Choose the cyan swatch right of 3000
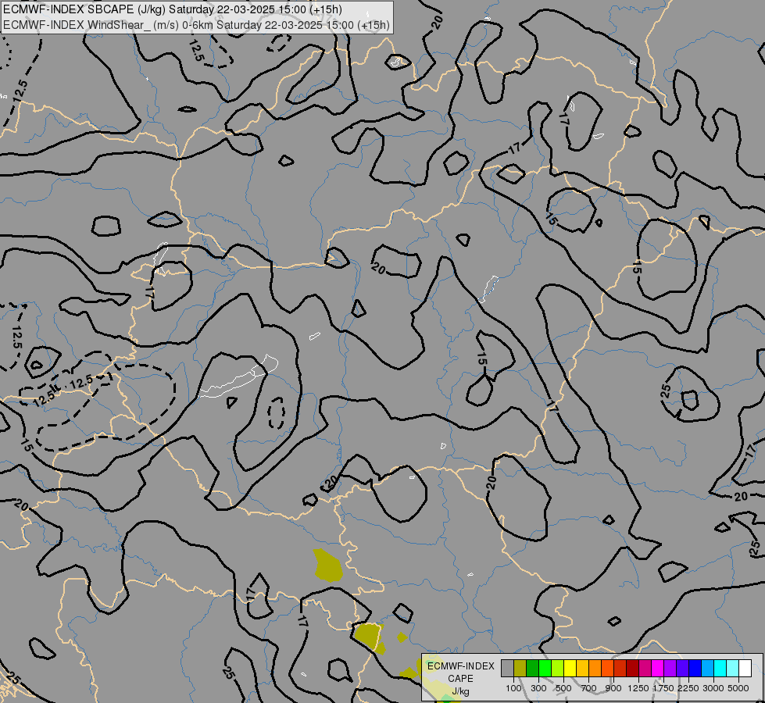This screenshot has height=703, width=765. [x=720, y=669]
